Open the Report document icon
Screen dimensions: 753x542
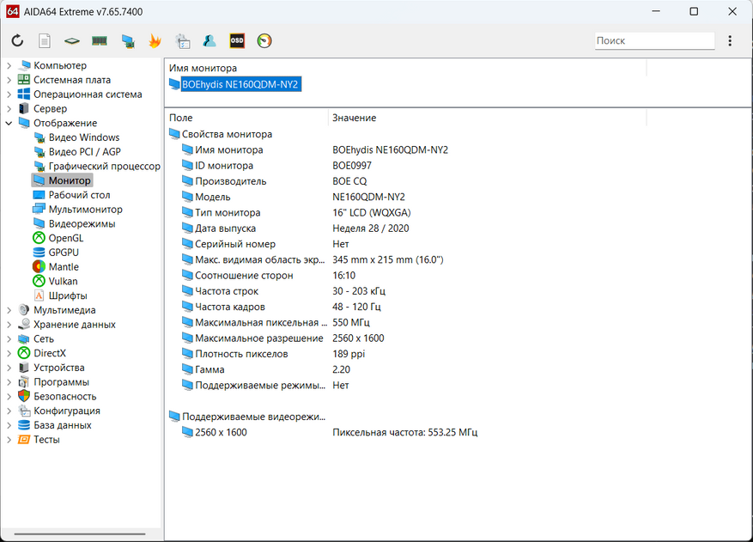(x=45, y=40)
